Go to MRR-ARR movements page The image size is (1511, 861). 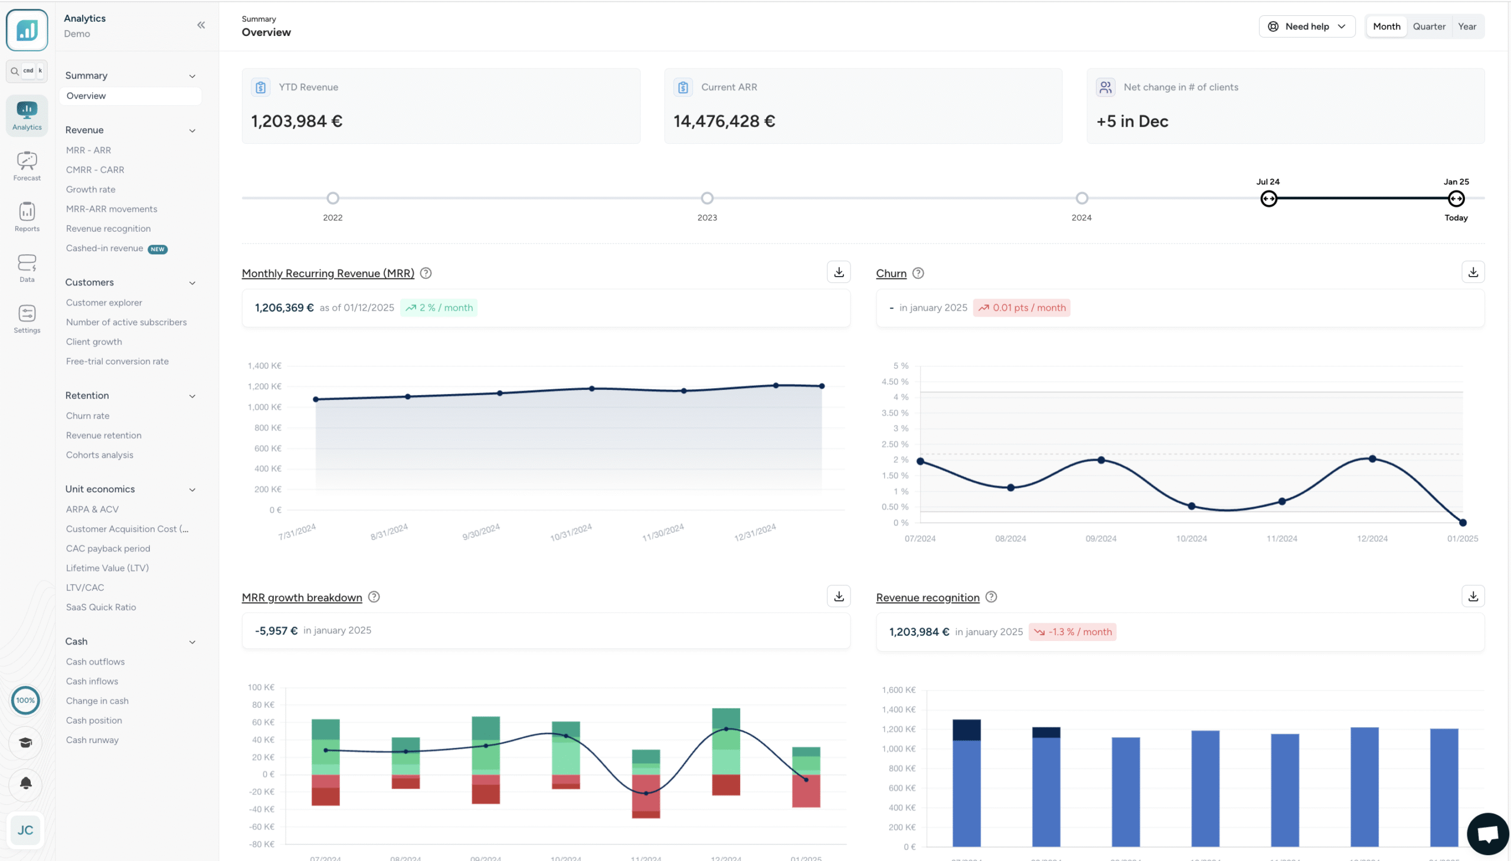(x=112, y=209)
